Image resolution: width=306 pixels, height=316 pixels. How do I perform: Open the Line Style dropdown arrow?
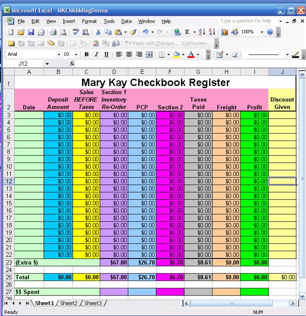point(287,54)
